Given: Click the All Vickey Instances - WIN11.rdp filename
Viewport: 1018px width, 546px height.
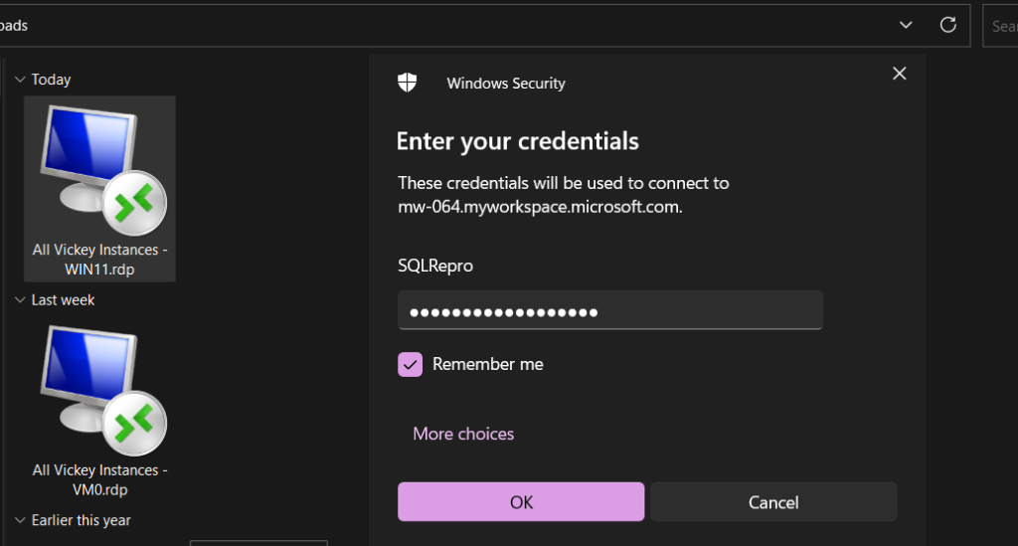Looking at the screenshot, I should (x=100, y=260).
